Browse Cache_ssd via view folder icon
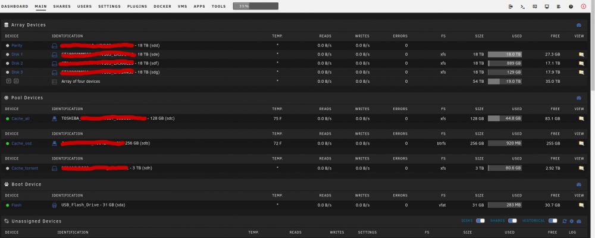Viewport: 595px width, 238px height. pos(581,143)
